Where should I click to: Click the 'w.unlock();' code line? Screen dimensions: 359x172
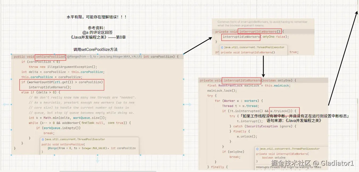coord(247,137)
